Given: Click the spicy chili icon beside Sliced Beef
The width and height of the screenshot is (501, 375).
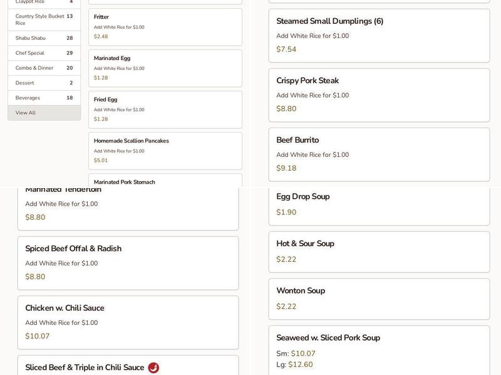Looking at the screenshot, I should pos(153,367).
